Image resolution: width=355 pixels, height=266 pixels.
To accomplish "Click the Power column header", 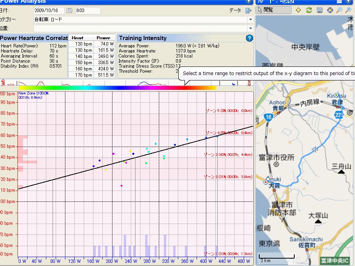I will click(x=104, y=38).
